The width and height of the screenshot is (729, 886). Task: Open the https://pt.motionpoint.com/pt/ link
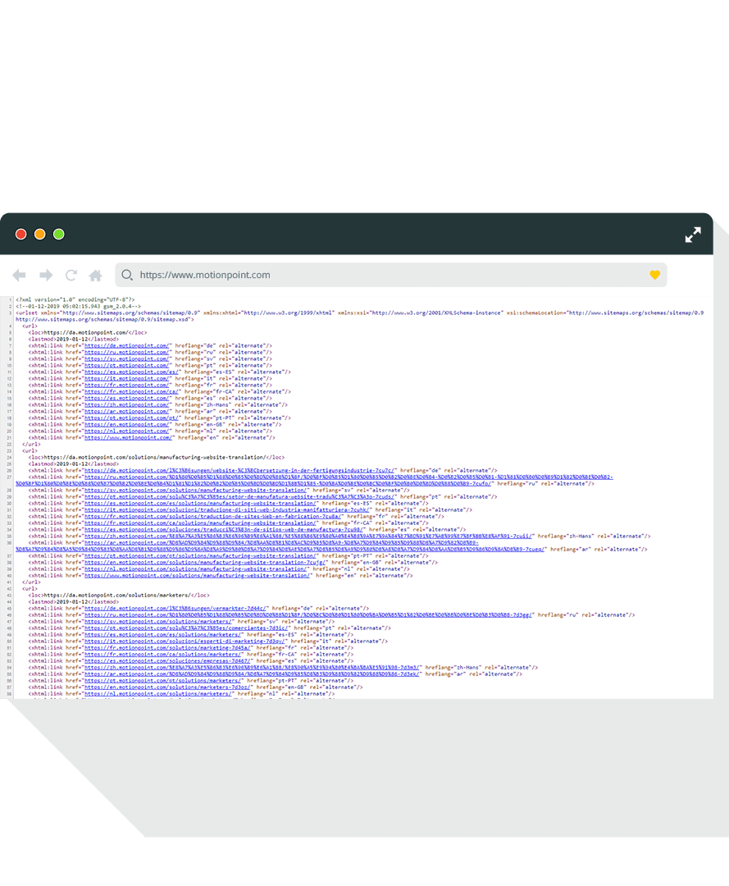131,418
